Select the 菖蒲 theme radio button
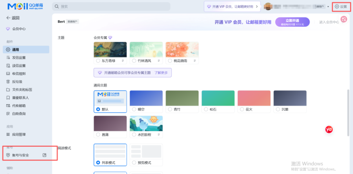Viewport: 353px width, 174px height. 98,135
